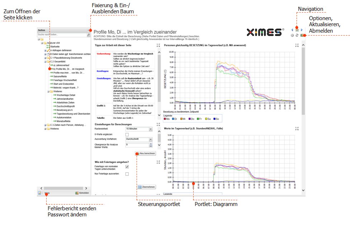
Task: Click the green Startseite icon in tree
Action: tap(48, 47)
